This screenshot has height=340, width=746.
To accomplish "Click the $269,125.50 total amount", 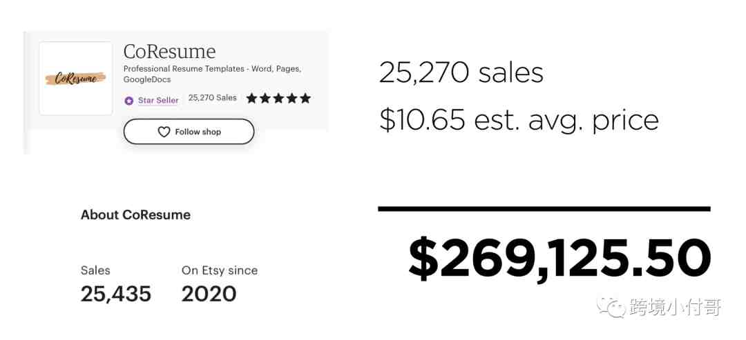I will coord(560,259).
